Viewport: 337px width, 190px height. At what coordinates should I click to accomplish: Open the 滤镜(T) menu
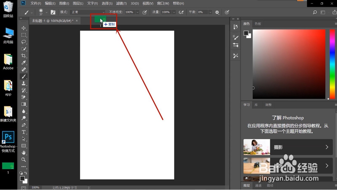121,3
